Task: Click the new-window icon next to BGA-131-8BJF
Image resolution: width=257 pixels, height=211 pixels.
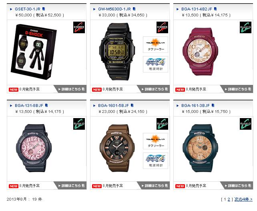Action: tap(46, 105)
